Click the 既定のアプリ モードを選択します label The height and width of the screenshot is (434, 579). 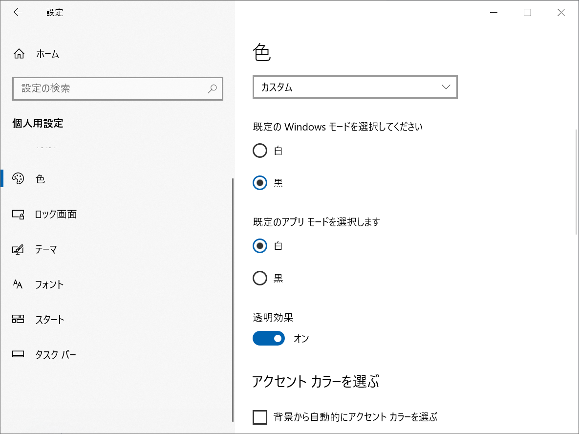click(x=317, y=222)
